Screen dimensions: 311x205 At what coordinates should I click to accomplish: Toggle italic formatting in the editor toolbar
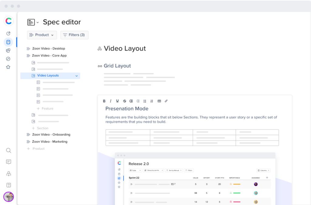click(111, 101)
